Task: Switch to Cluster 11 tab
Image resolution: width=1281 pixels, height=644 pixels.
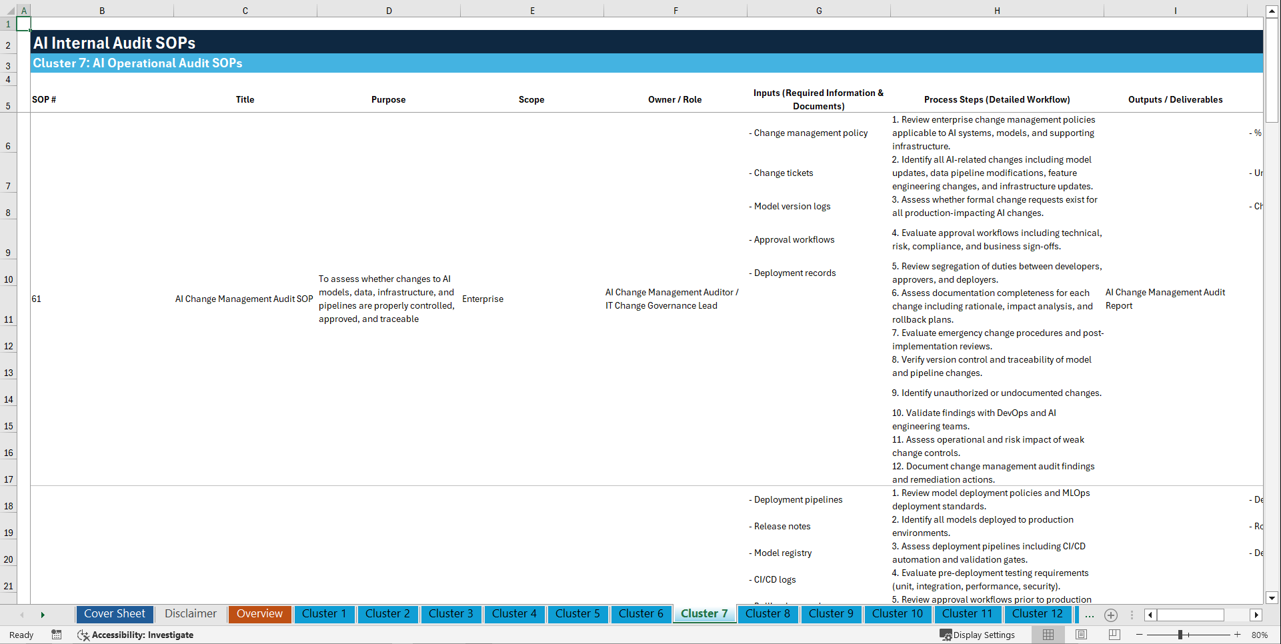Action: coord(968,614)
